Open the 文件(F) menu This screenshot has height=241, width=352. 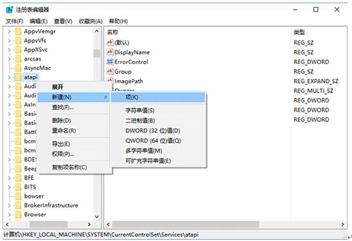14,21
